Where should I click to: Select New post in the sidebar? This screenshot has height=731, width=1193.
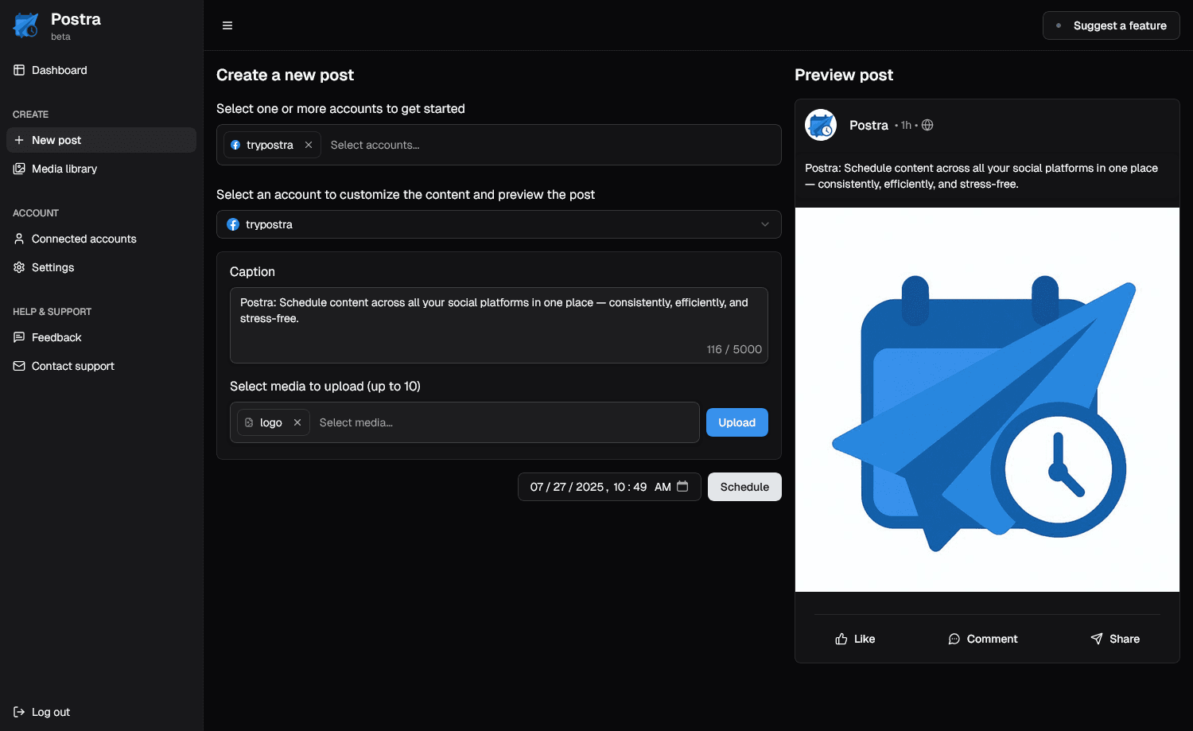click(101, 140)
